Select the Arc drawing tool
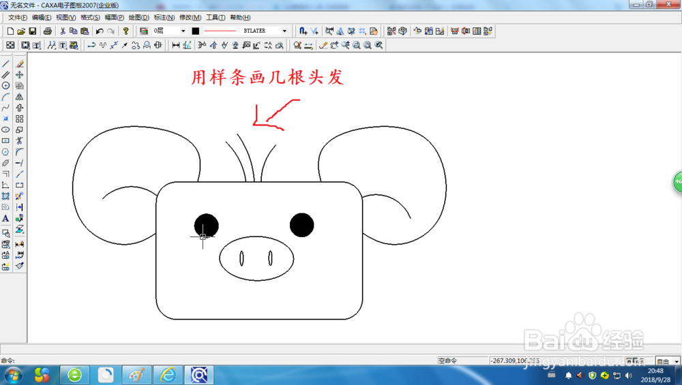The width and height of the screenshot is (682, 385). 5,97
